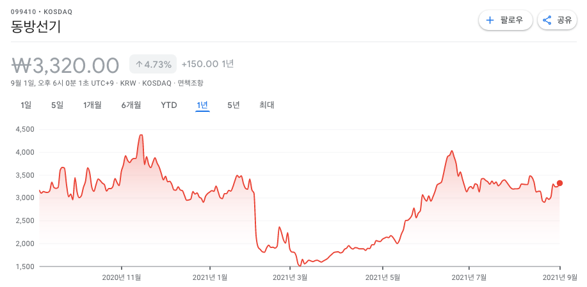
Task: Click the 2021년 7월 axis label
Action: (469, 277)
